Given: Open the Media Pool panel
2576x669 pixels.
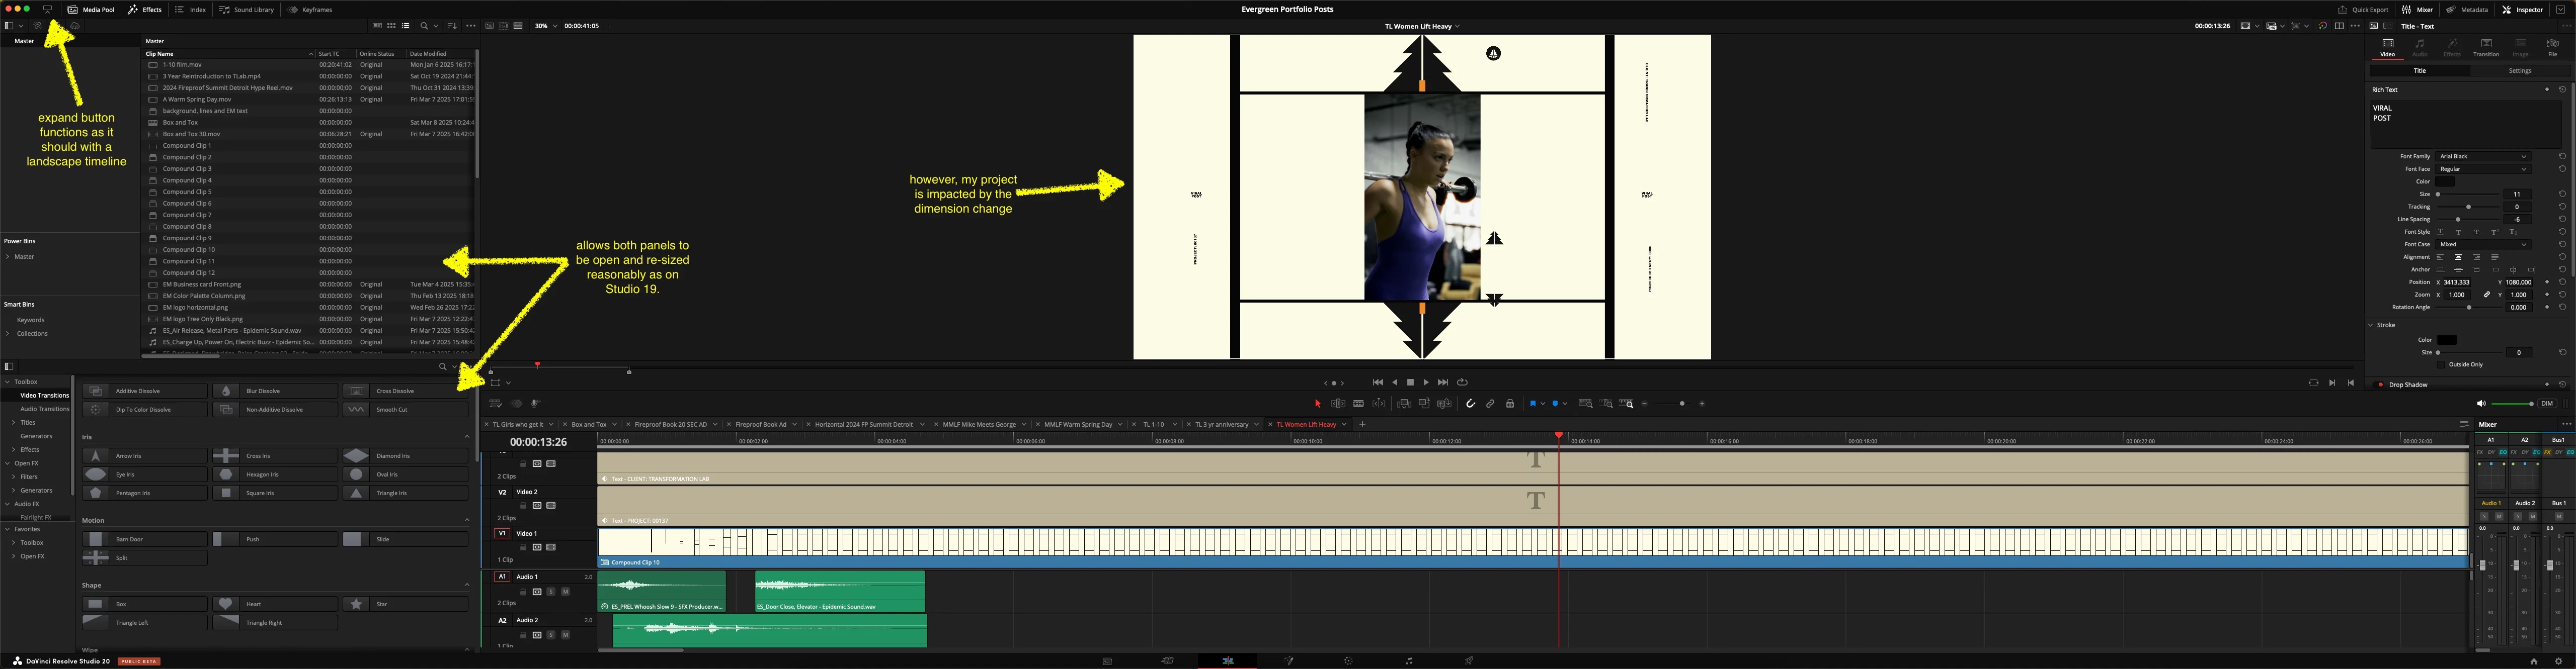Looking at the screenshot, I should pyautogui.click(x=91, y=9).
